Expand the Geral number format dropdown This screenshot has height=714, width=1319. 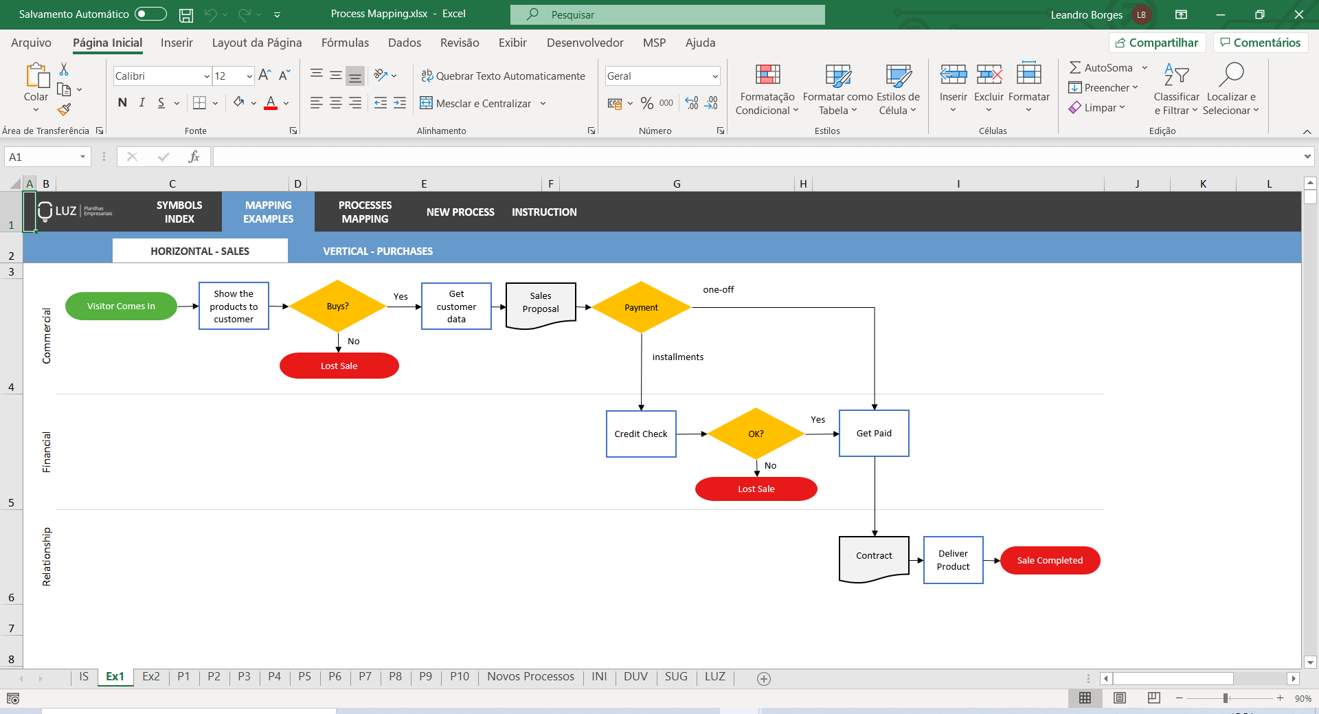(714, 76)
